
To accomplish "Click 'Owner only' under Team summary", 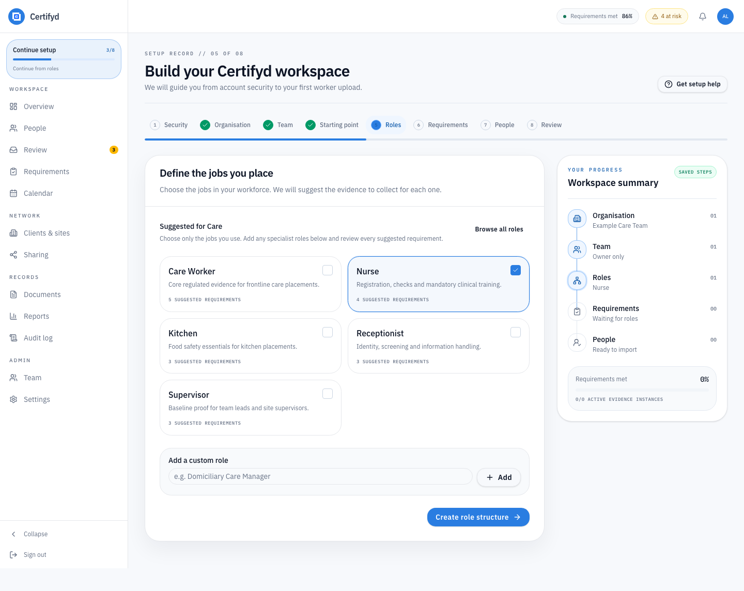I will (608, 257).
